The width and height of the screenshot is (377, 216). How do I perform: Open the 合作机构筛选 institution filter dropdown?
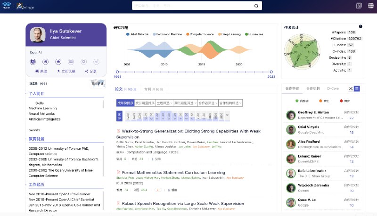[230, 103]
